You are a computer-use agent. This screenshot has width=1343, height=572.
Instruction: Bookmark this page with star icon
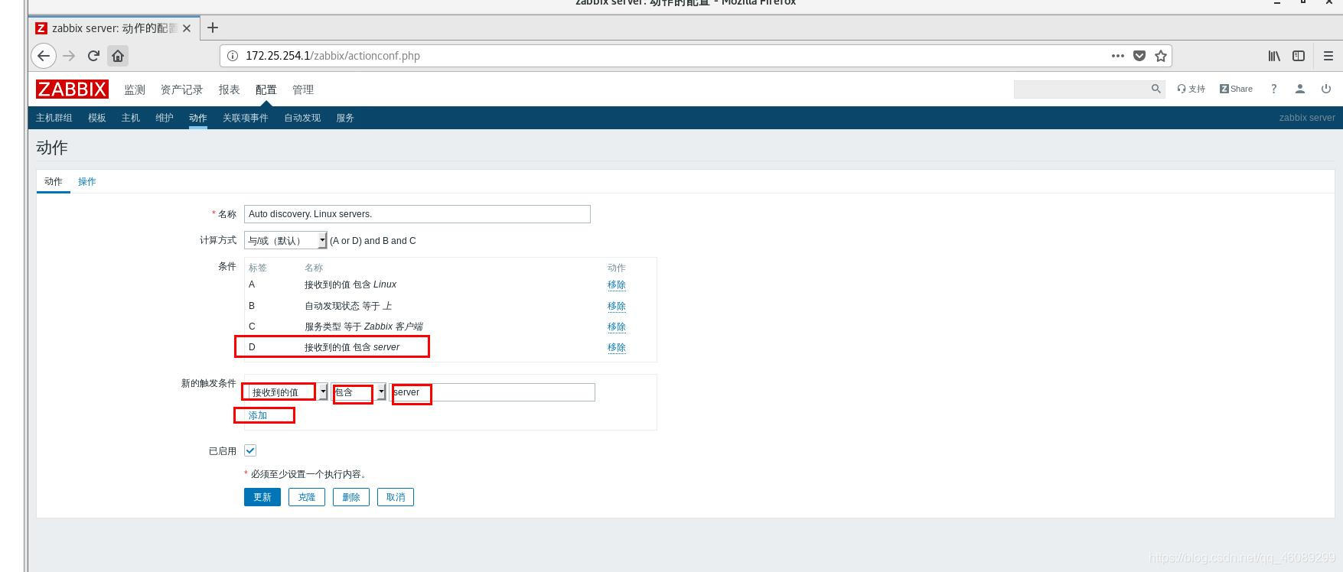(x=1161, y=56)
